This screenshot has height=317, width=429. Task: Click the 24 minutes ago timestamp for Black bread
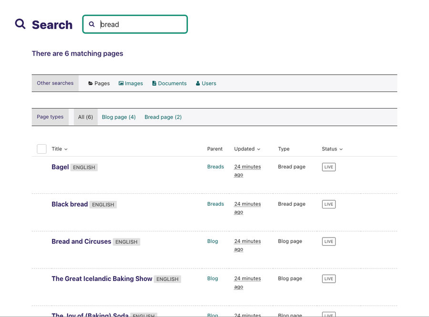(x=247, y=208)
